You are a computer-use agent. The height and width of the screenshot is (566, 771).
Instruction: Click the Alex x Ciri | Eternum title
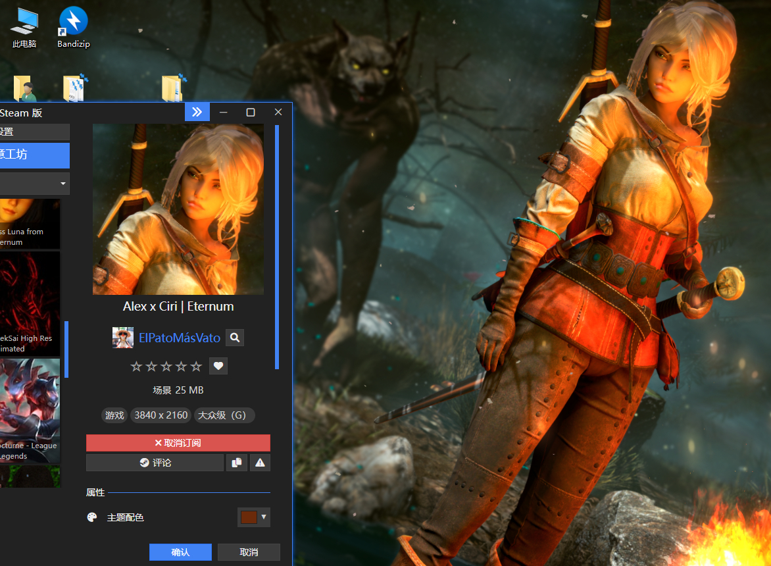pyautogui.click(x=178, y=306)
